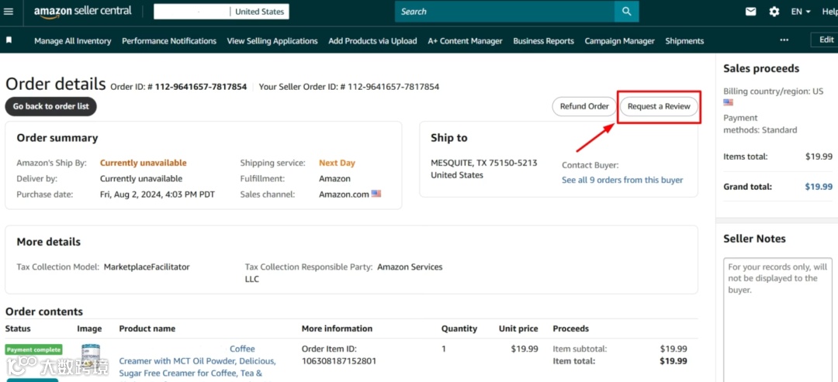Click Go back to order list
838x382 pixels.
tap(51, 106)
